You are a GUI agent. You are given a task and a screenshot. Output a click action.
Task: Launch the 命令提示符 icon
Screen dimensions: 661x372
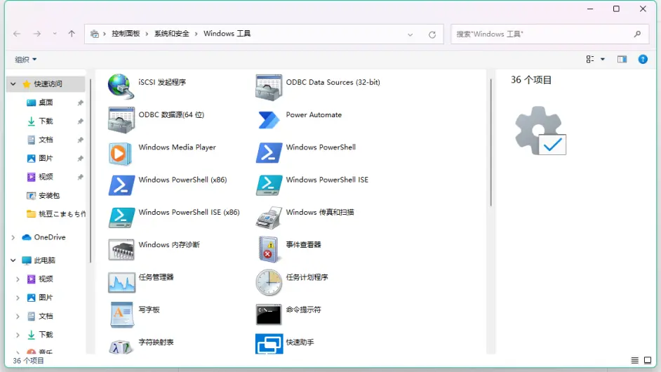[269, 315]
